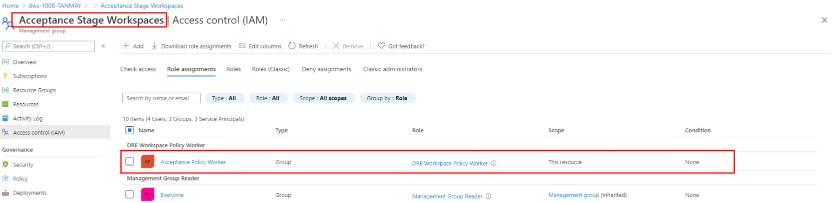
Task: Open the Deny assignments tab
Action: (x=326, y=69)
